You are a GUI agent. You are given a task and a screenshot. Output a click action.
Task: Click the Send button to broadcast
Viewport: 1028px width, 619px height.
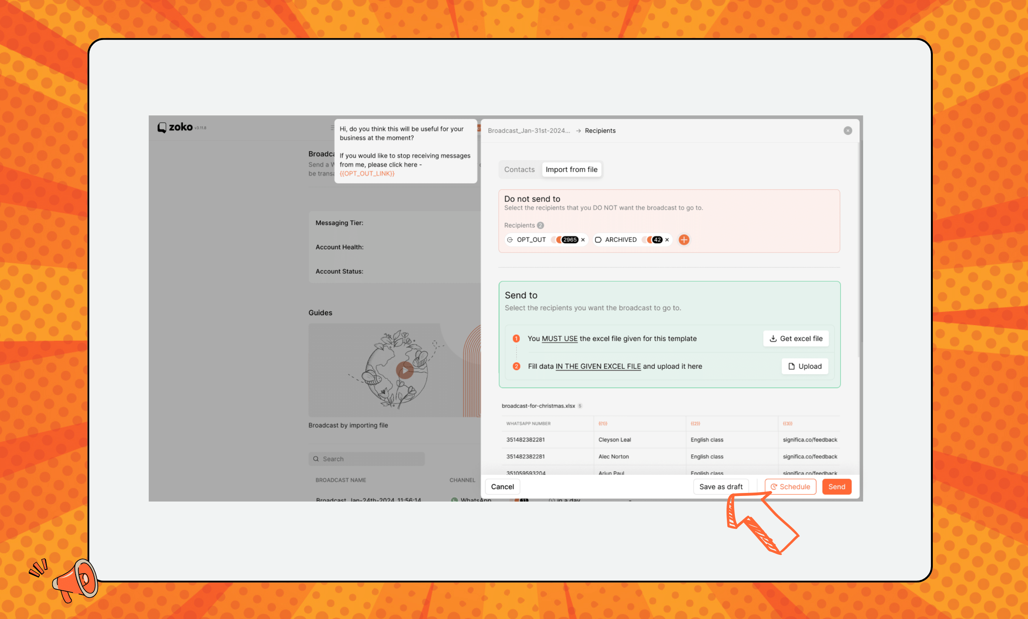(x=837, y=486)
